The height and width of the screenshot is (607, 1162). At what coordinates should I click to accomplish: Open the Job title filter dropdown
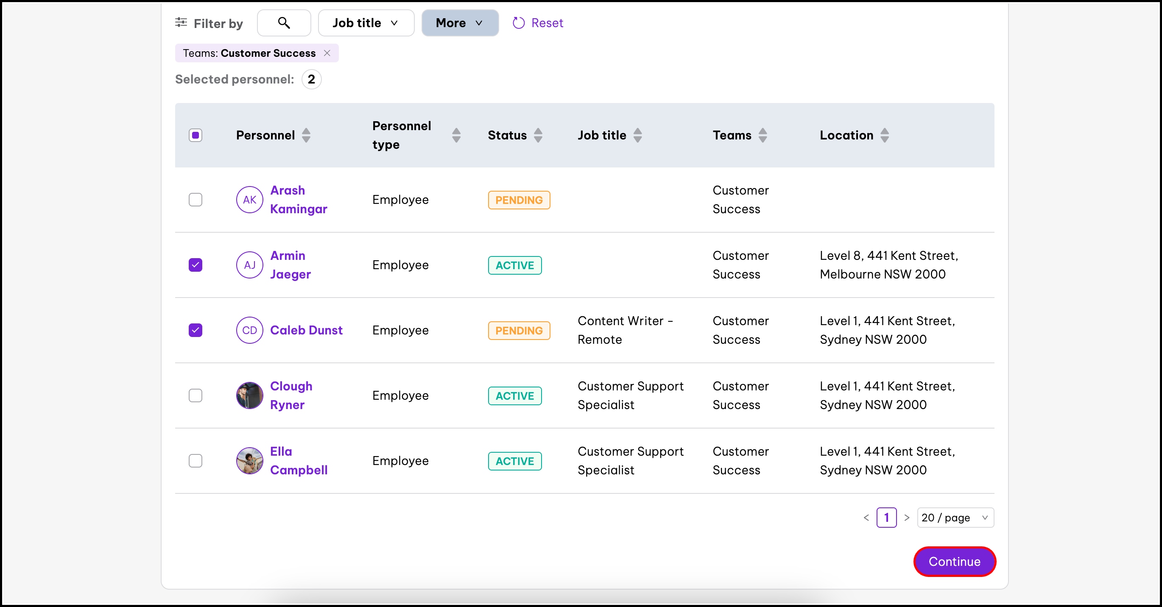point(366,22)
